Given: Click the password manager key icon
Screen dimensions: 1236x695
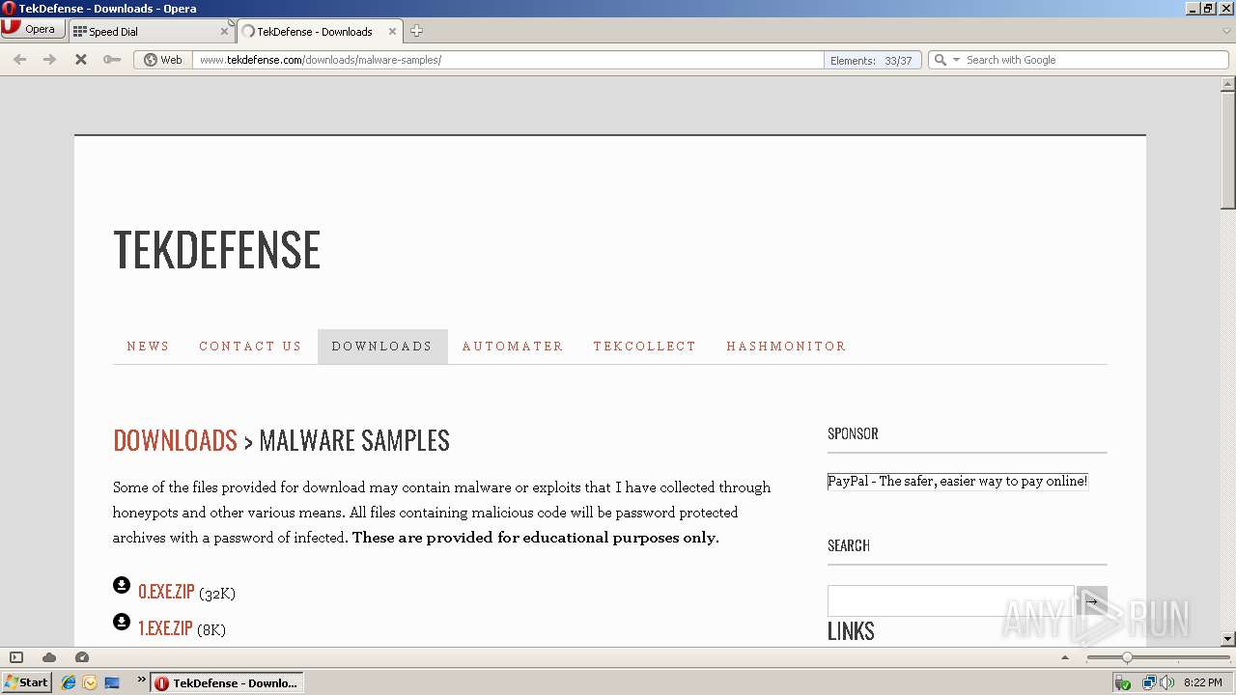Looking at the screenshot, I should pyautogui.click(x=112, y=59).
